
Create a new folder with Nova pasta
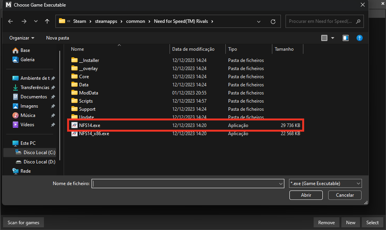click(57, 38)
